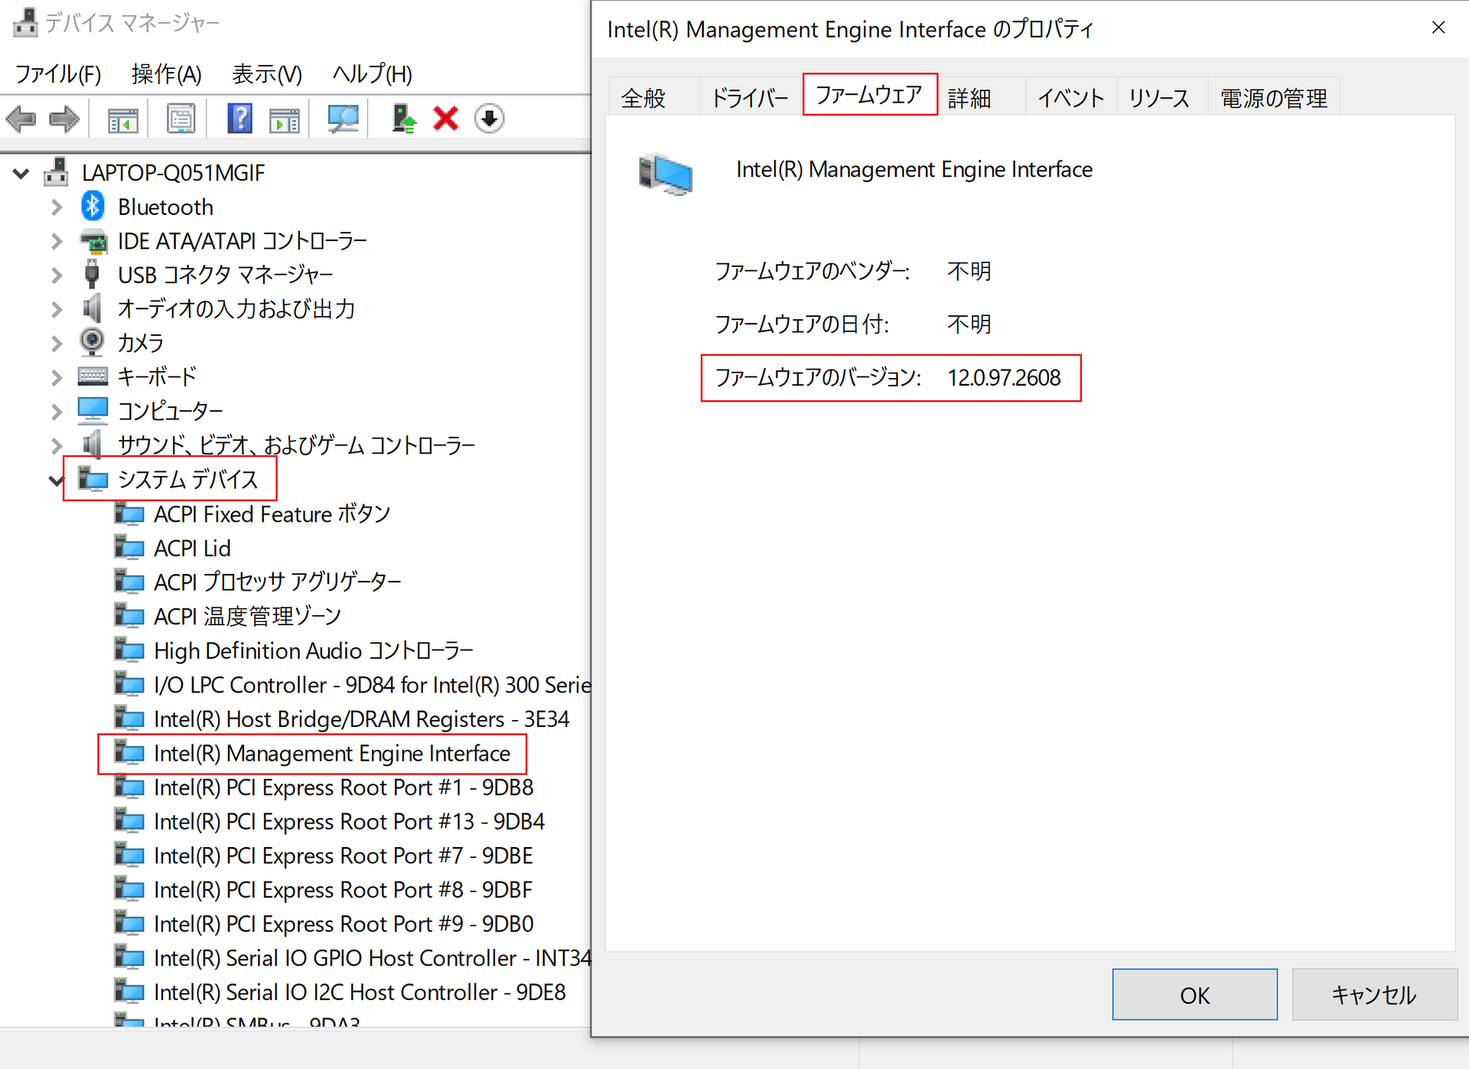The image size is (1469, 1069).
Task: Open the ヘルプ(H) menu
Action: [372, 74]
